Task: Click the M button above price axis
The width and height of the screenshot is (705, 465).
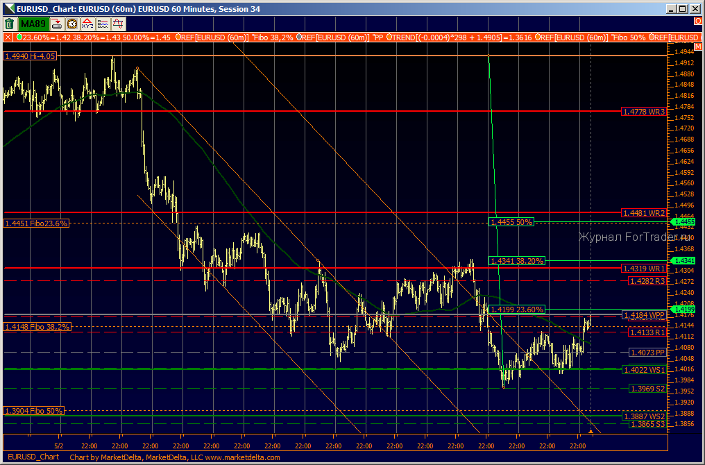Action: [698, 46]
